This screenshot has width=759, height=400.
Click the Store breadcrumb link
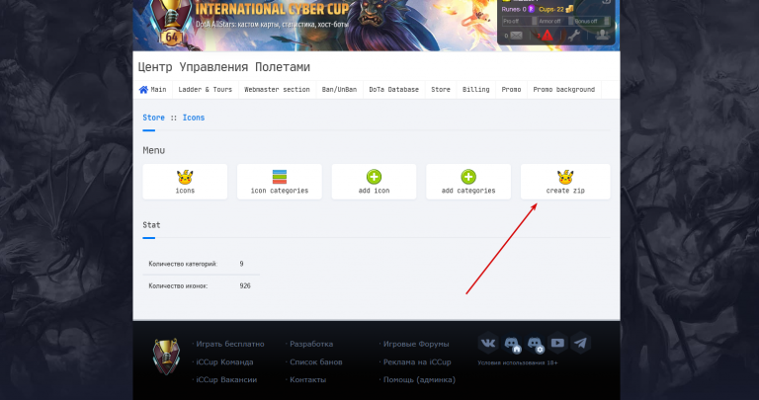[153, 118]
